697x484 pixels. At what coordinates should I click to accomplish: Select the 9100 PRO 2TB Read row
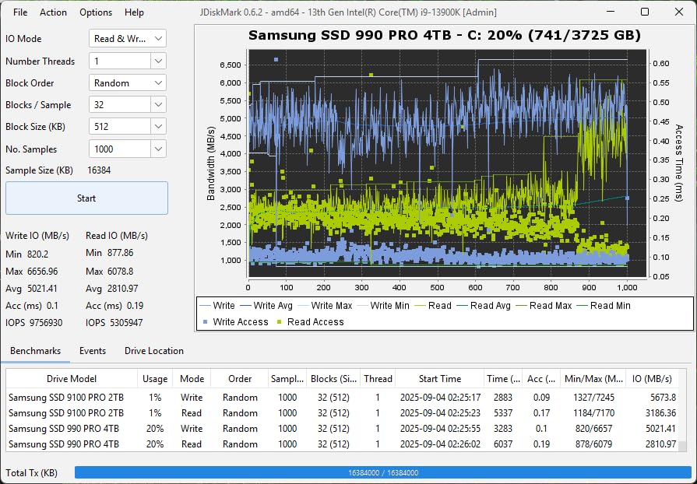(x=343, y=413)
